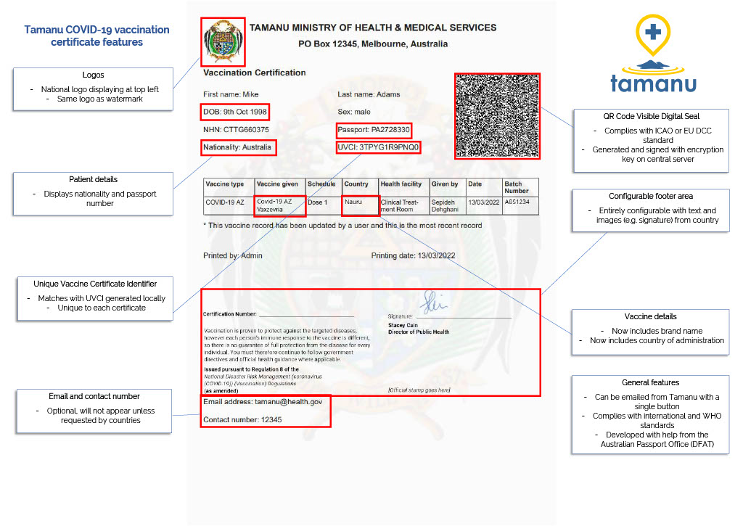Viewport: 743px width, 526px height.
Task: Click the title "Tamanu COVID-19 vaccination certificate features"
Action: tap(97, 36)
